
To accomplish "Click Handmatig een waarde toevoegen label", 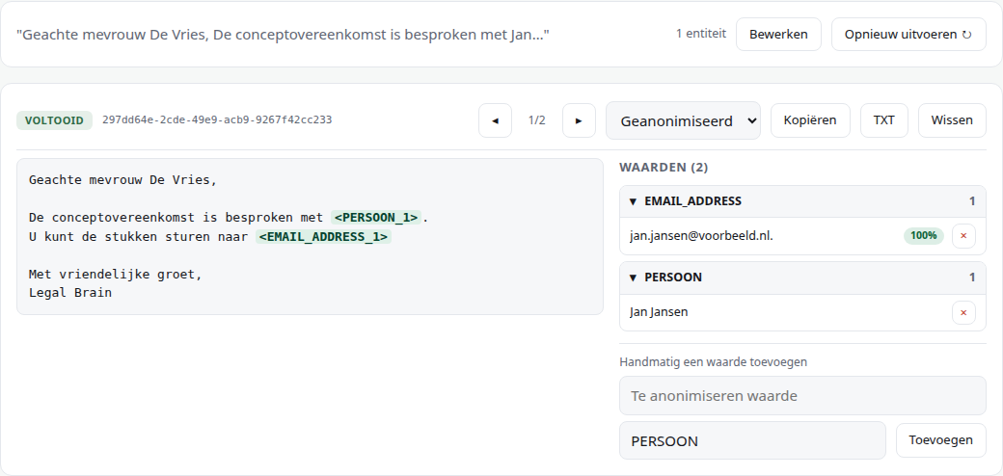I will coord(714,361).
